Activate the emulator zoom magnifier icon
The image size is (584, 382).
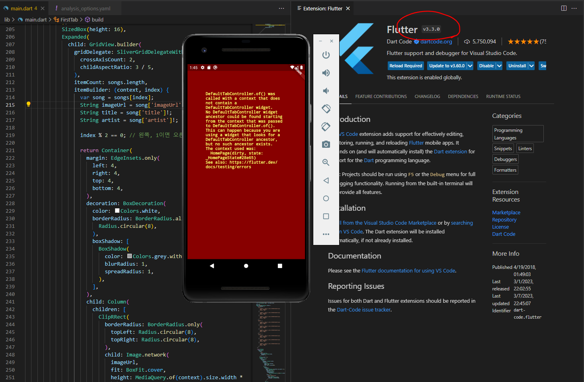(326, 162)
